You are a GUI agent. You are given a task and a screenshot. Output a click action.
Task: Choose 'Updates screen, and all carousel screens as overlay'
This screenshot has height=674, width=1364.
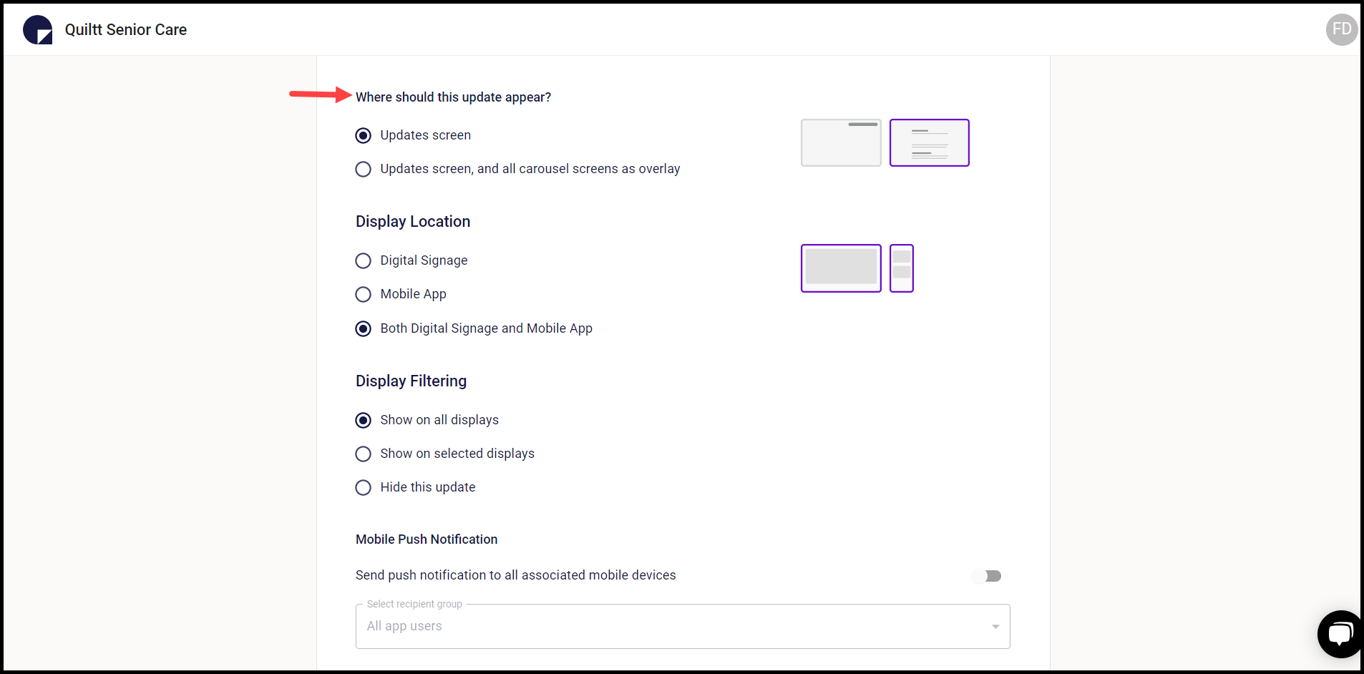(x=363, y=169)
